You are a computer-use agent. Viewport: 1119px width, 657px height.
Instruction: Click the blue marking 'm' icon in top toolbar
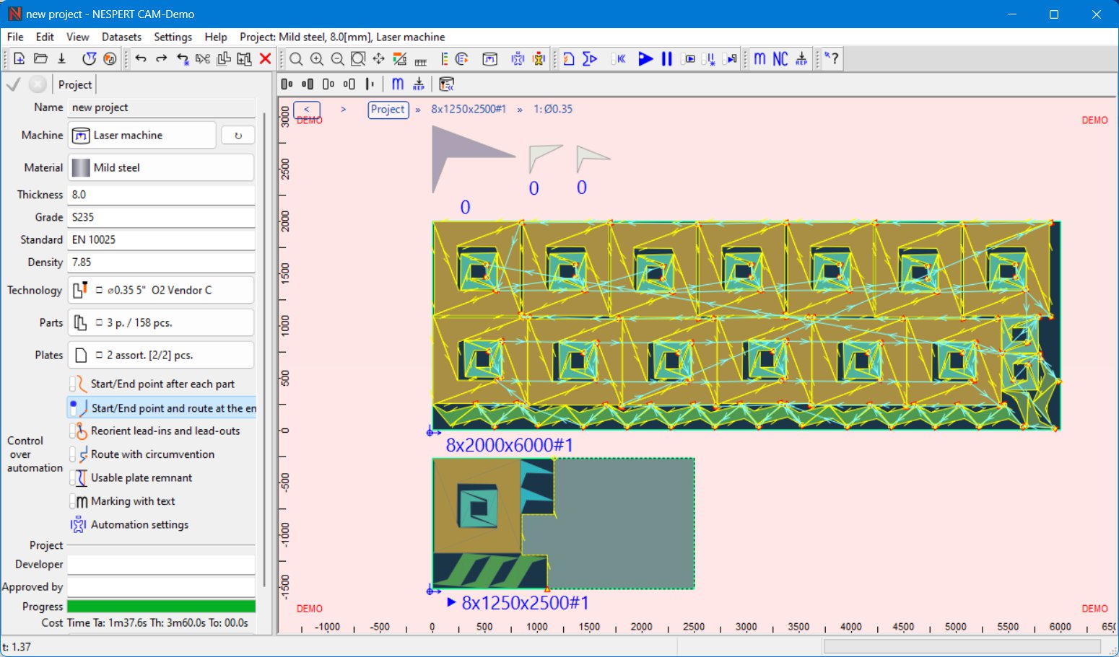[759, 59]
